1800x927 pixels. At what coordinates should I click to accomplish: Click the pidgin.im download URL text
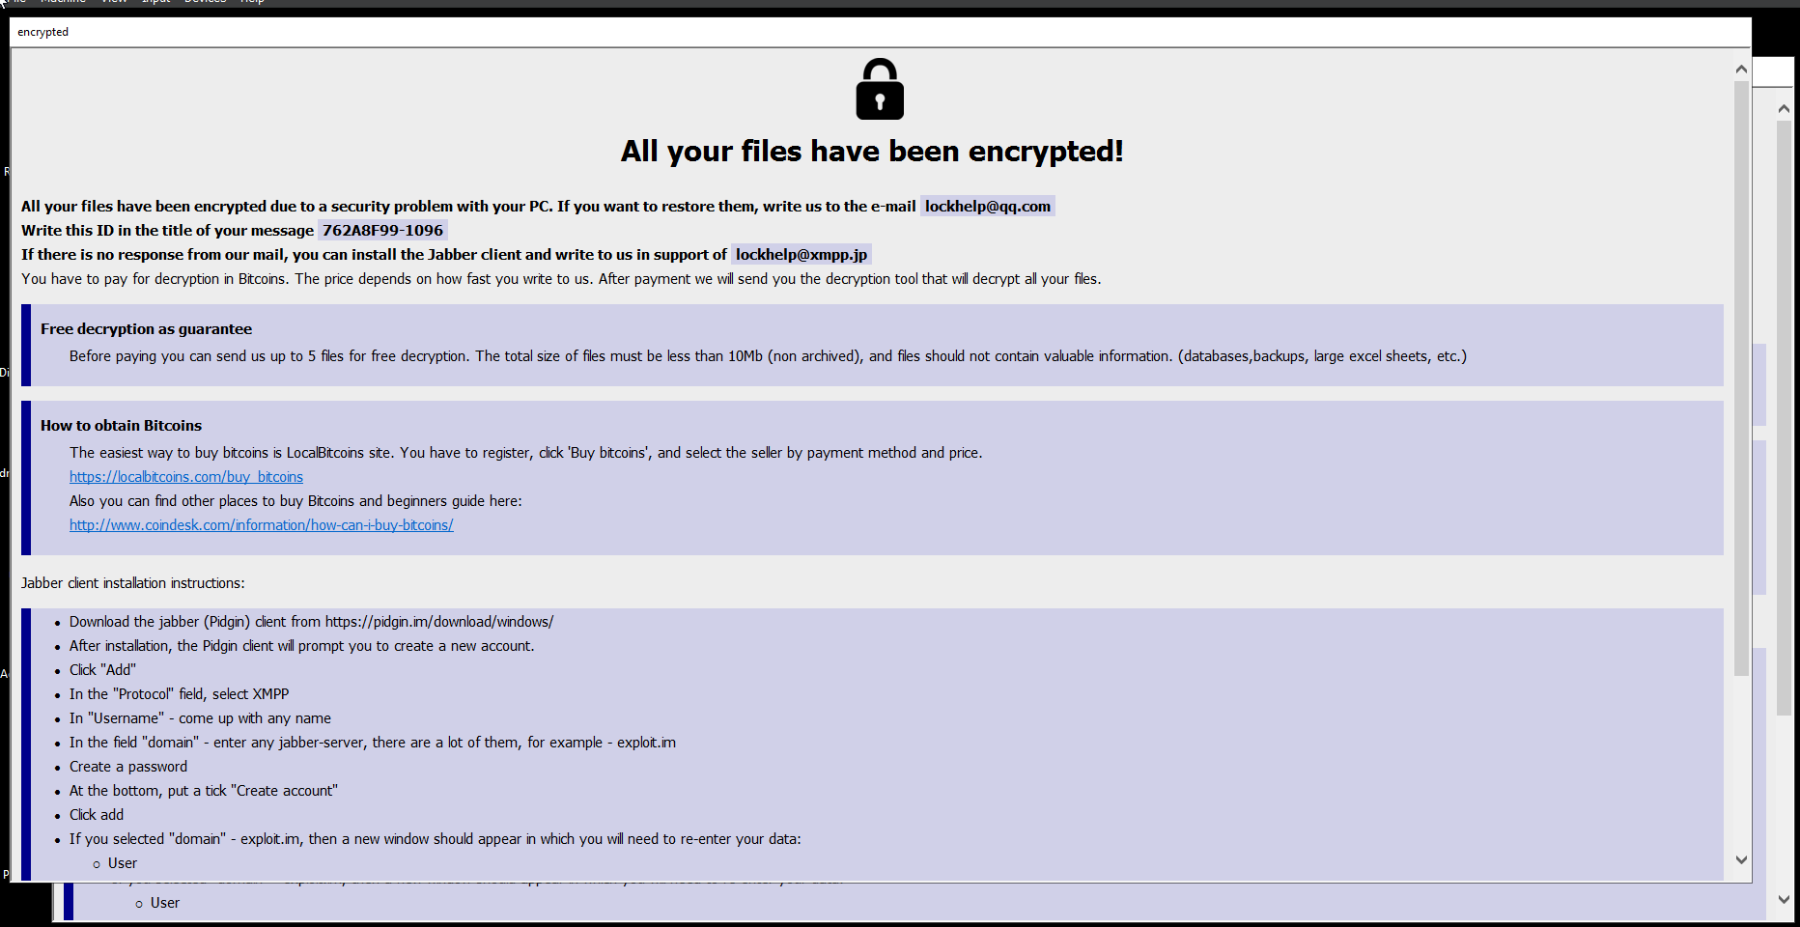439,622
